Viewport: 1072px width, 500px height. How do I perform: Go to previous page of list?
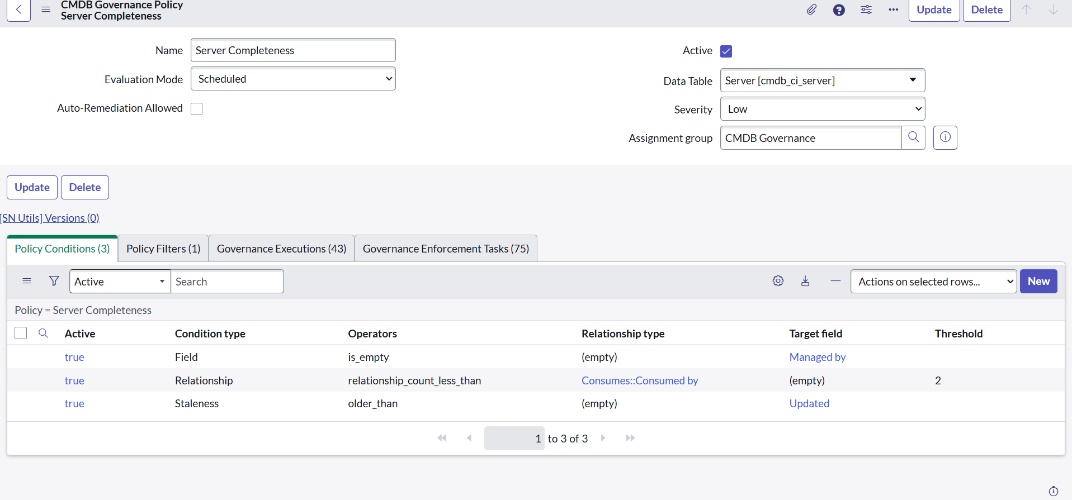[469, 438]
